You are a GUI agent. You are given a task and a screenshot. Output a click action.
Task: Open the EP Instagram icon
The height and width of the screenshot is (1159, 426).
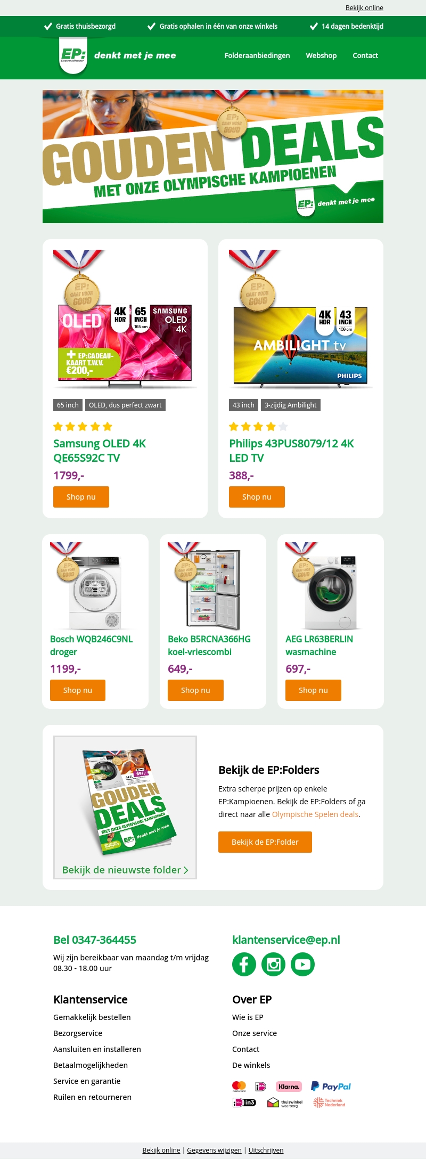click(x=273, y=964)
